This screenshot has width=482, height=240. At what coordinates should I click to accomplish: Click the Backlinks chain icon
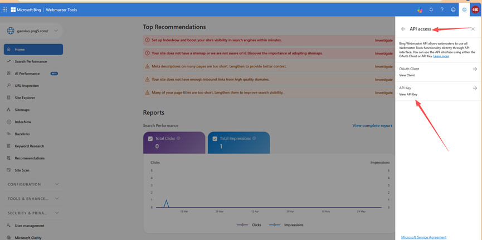pyautogui.click(x=8, y=134)
